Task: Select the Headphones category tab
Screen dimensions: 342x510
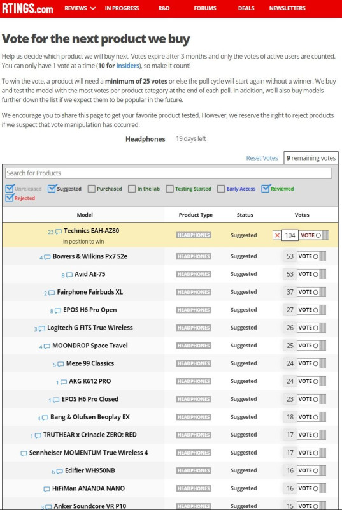Action: point(145,139)
